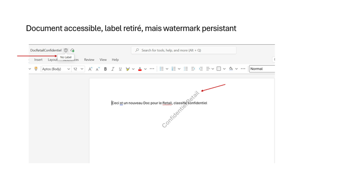Open the Review tab
Screen dimensions: 341x192
(89, 59)
